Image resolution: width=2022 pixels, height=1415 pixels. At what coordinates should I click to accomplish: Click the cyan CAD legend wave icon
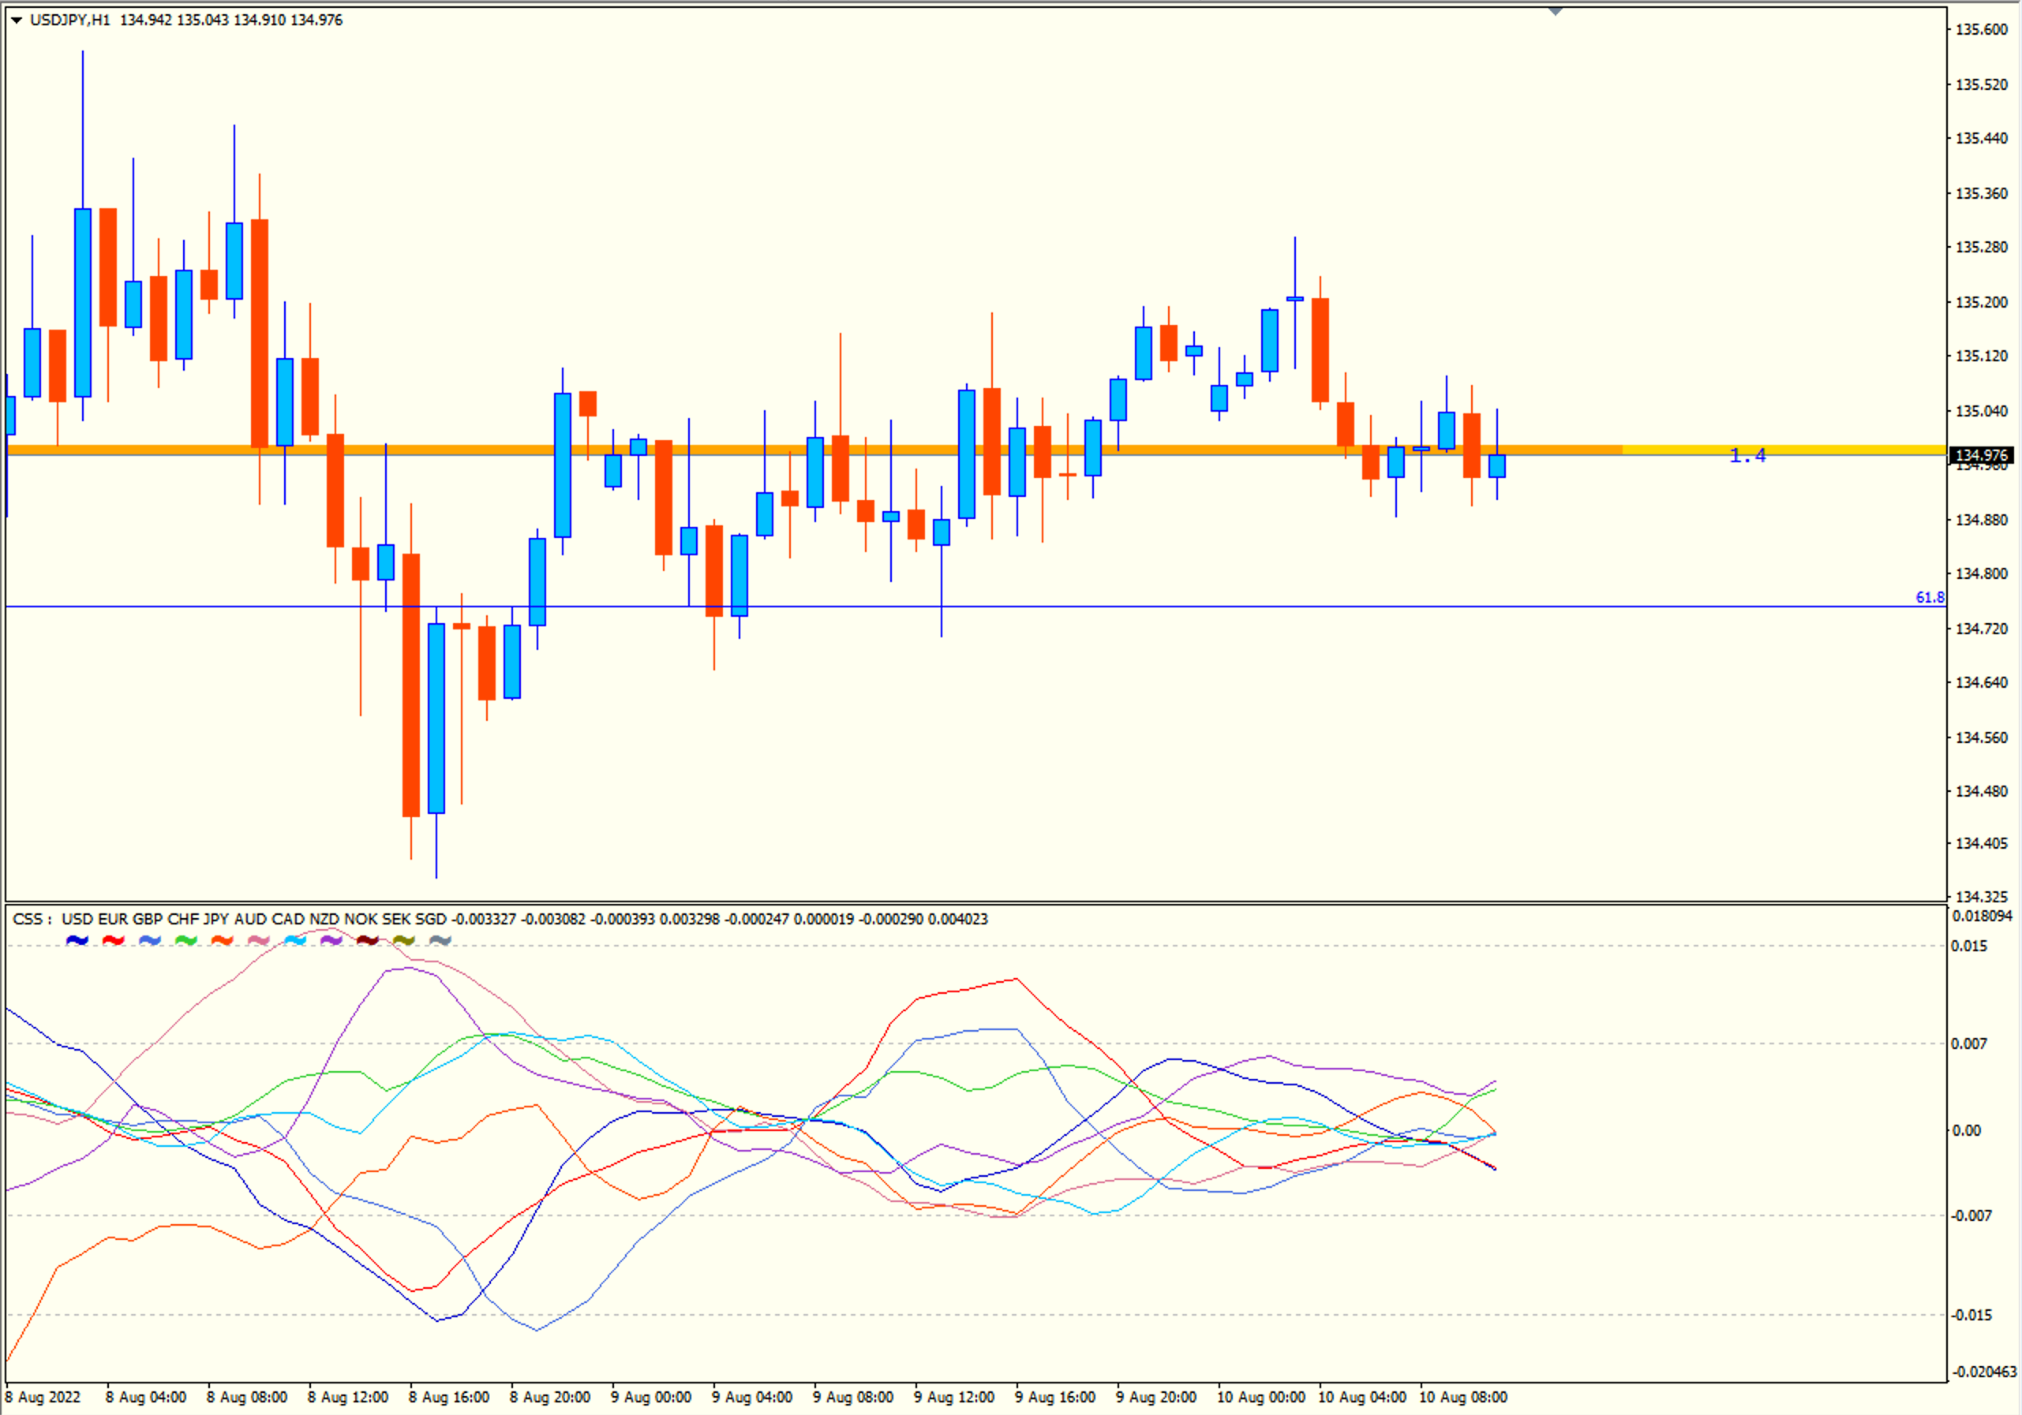pyautogui.click(x=295, y=941)
